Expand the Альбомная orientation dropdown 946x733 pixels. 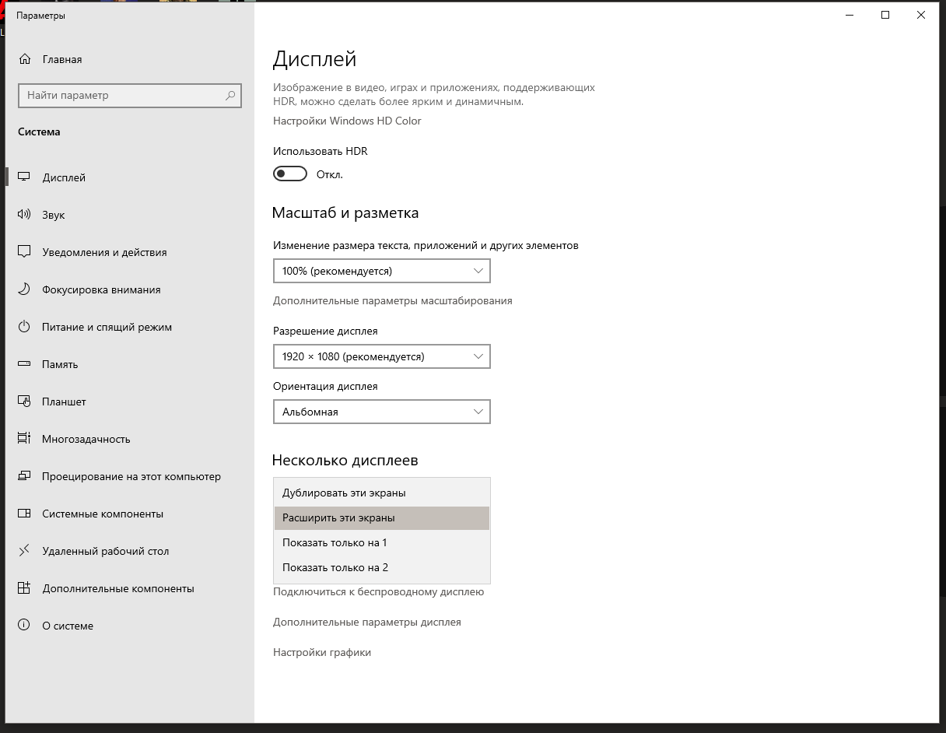382,412
